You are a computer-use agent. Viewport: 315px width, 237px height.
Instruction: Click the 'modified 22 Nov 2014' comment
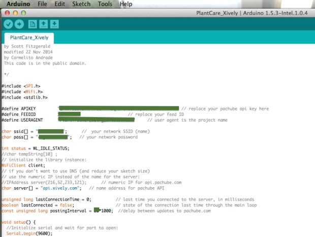[28, 52]
